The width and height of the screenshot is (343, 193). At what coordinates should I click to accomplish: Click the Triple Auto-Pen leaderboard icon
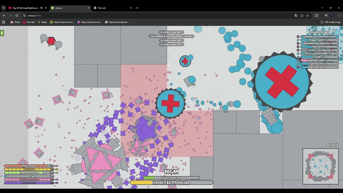298,64
